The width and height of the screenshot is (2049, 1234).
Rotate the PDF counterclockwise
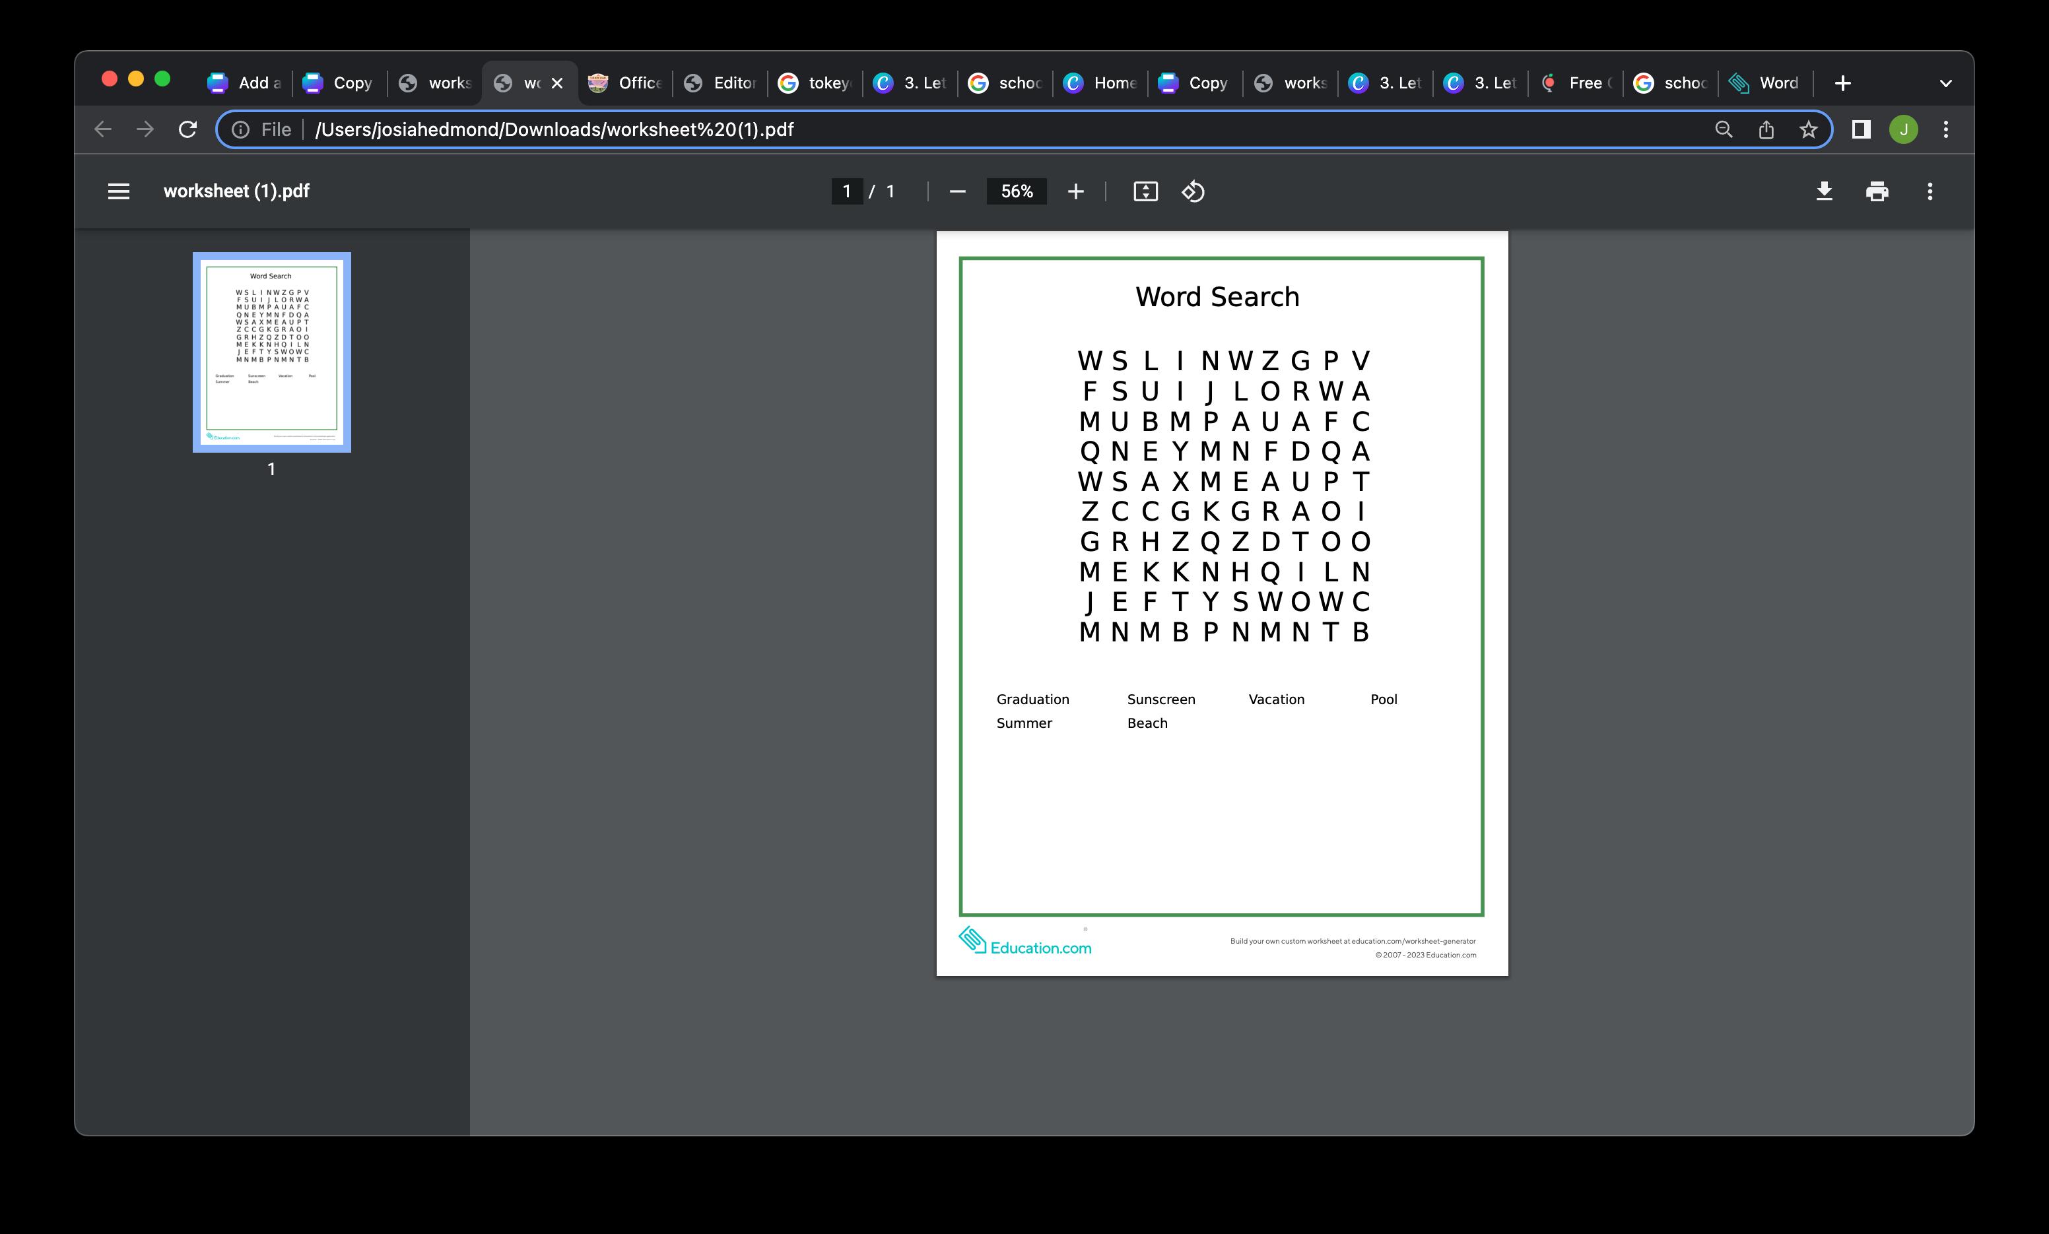pos(1192,191)
